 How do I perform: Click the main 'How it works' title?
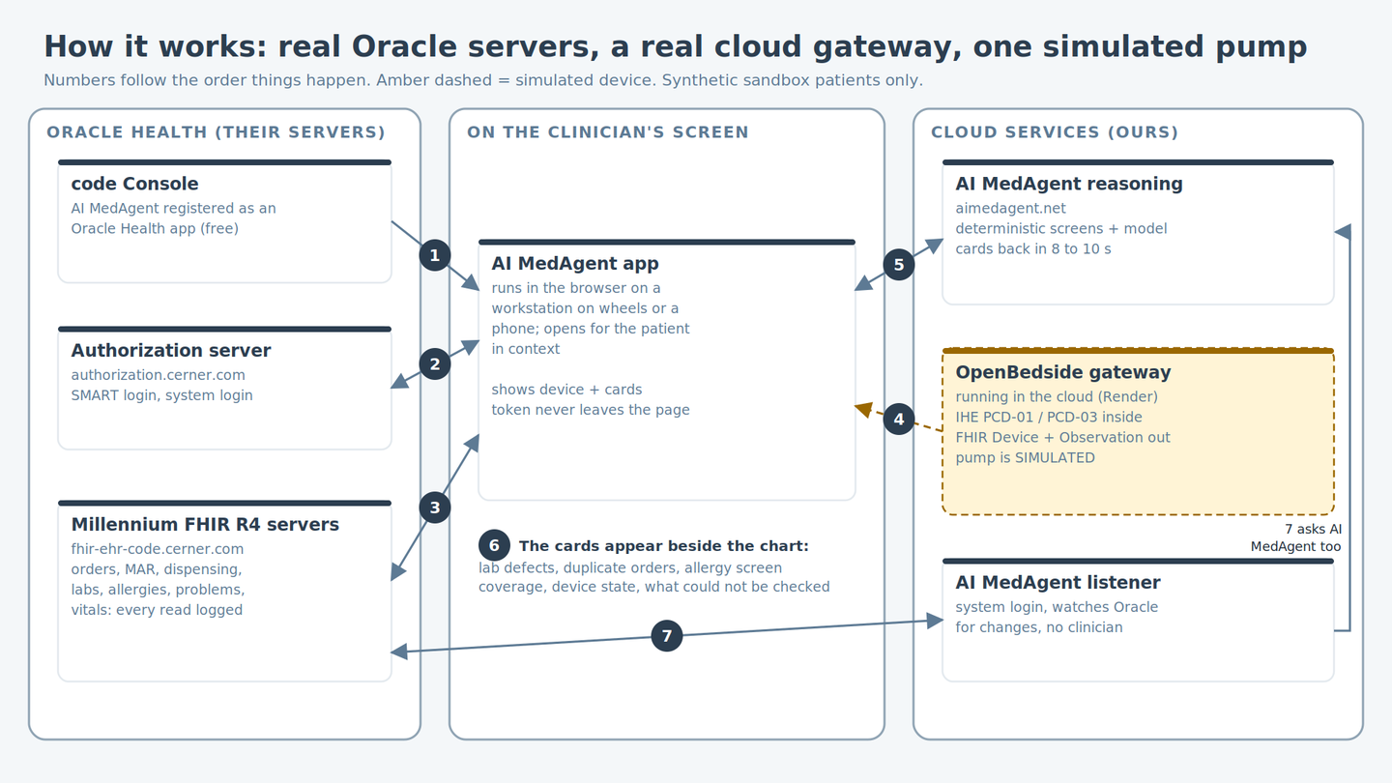(676, 46)
